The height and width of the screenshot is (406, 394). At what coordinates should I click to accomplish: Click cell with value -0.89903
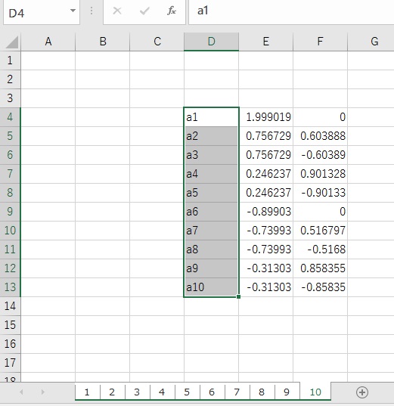click(x=265, y=212)
